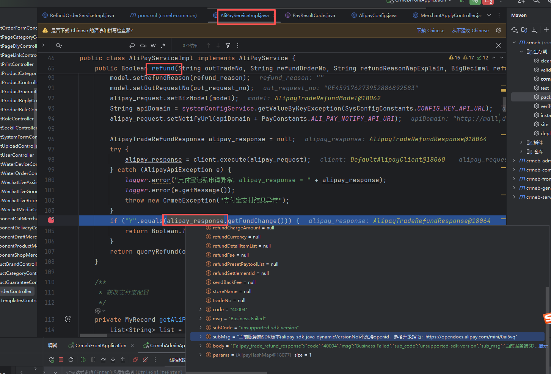Switch to PayResultCode.java tab
The image size is (551, 374).
click(x=313, y=16)
